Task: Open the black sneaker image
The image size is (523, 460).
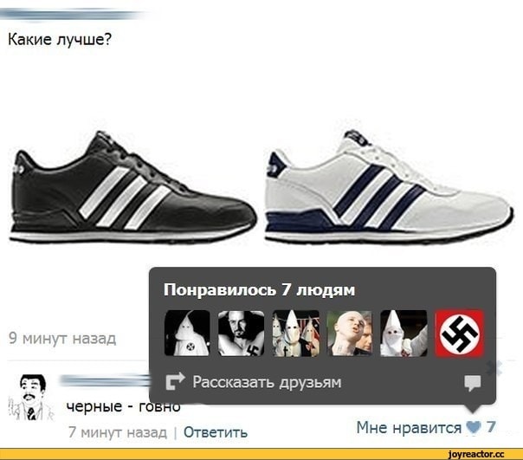Action: [132, 187]
